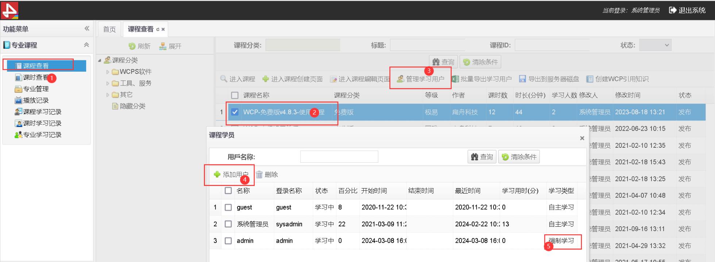Image resolution: width=715 pixels, height=262 pixels.
Task: Select the 隐藏分类 tree item
Action: 129,106
